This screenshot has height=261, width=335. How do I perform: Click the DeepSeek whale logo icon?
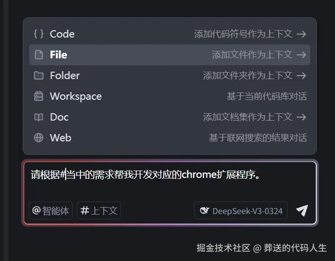tap(204, 211)
